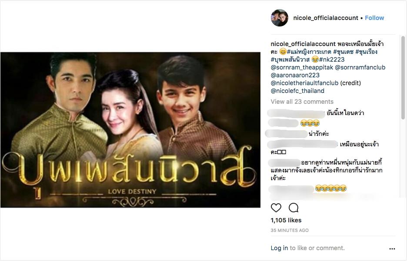The width and height of the screenshot is (407, 261).
Task: Open nicole_officialaccount username in the header
Action: pyautogui.click(x=326, y=18)
